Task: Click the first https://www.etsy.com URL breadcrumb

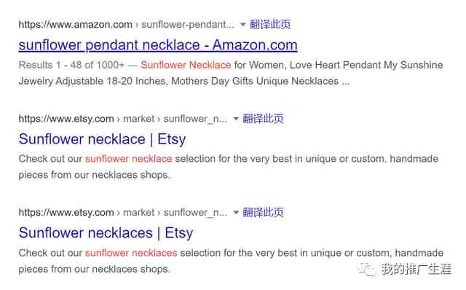Action: coord(66,119)
